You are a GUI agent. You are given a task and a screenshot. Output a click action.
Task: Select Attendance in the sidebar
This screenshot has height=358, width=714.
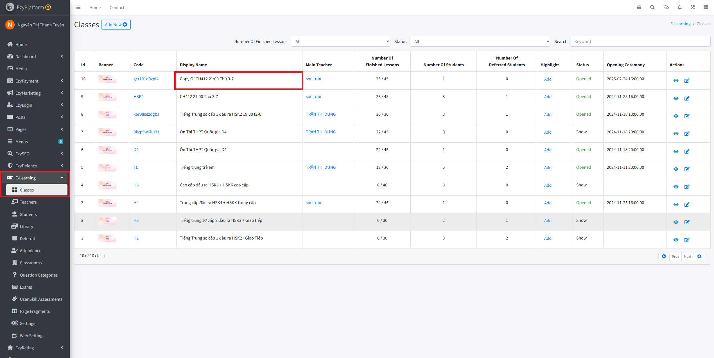coord(30,251)
